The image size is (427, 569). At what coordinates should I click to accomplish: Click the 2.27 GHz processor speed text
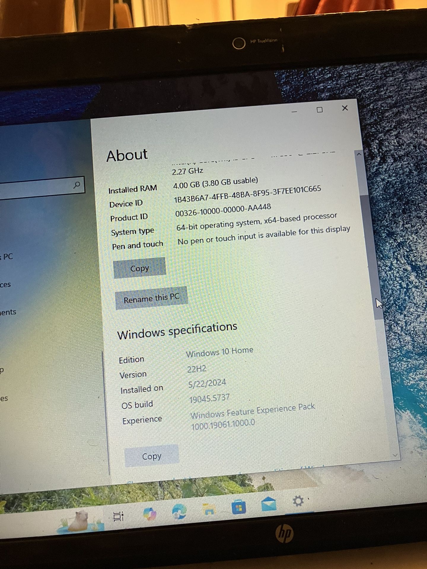tap(187, 171)
